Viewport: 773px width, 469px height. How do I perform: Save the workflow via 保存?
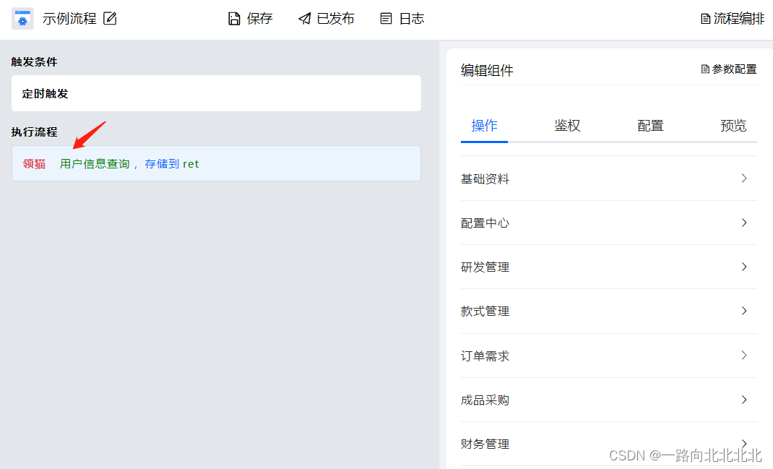click(x=251, y=19)
